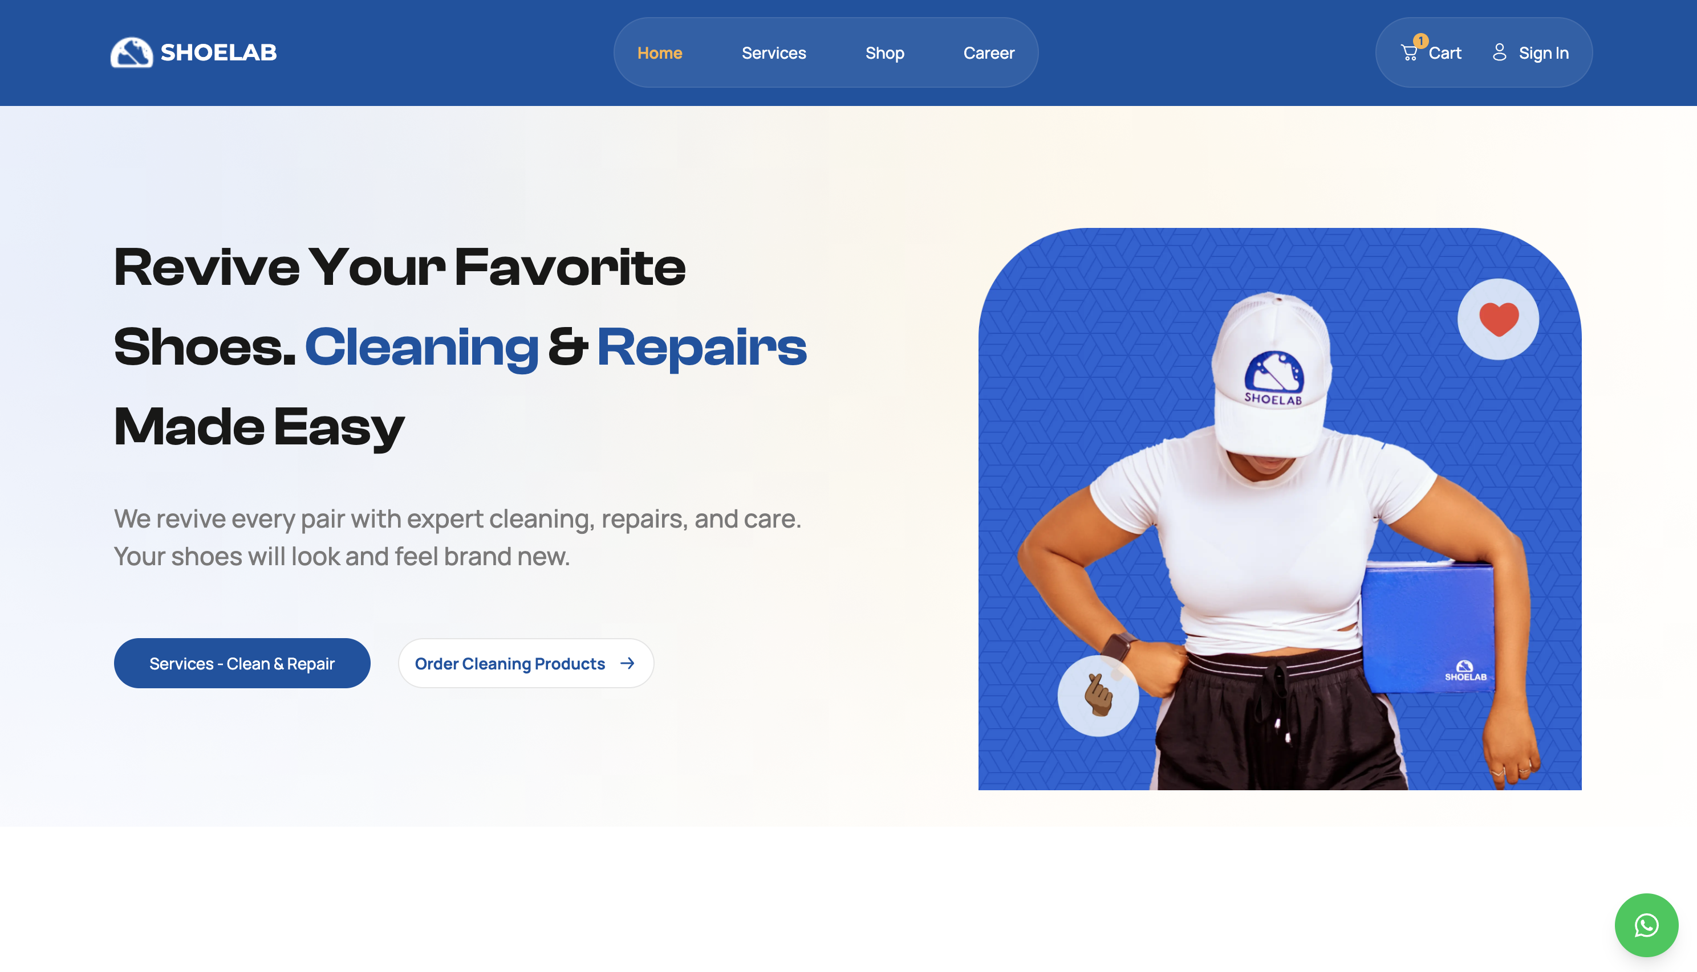
Task: Go to the Home menu item
Action: click(659, 53)
